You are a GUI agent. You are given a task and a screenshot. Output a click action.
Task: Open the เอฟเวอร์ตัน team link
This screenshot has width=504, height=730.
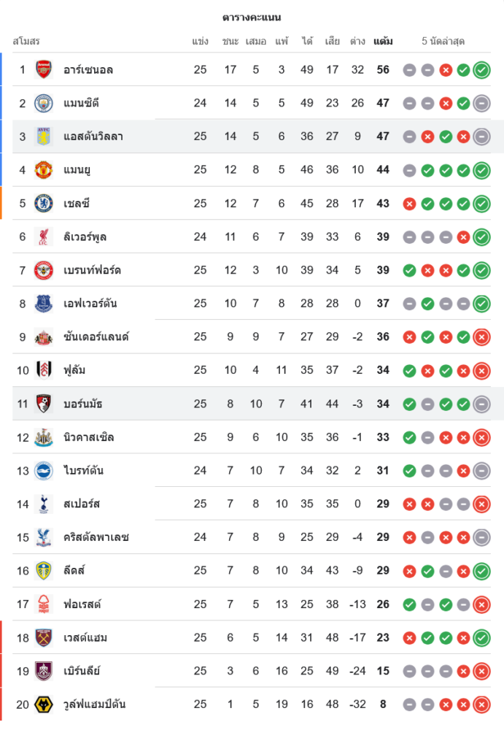pos(90,304)
